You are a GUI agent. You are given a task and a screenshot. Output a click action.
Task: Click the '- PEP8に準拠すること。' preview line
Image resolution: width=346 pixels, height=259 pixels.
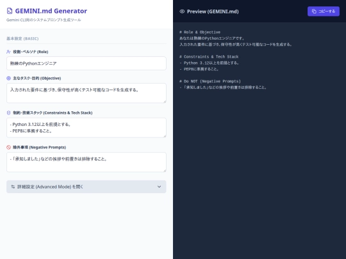pos(199,69)
